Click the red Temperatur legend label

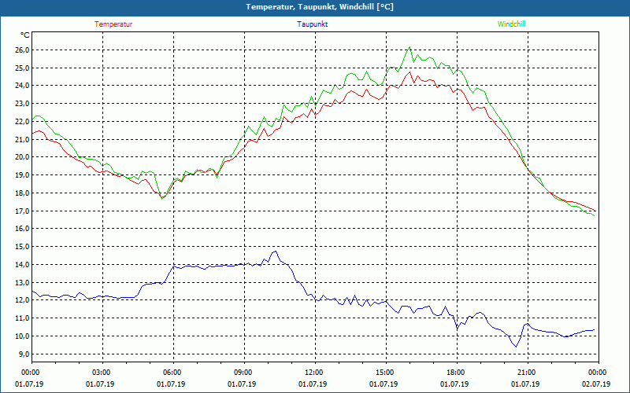pyautogui.click(x=113, y=24)
